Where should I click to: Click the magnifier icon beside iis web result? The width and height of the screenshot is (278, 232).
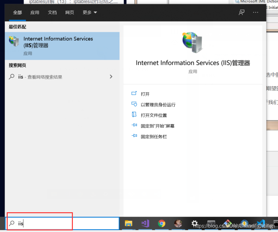coord(12,76)
